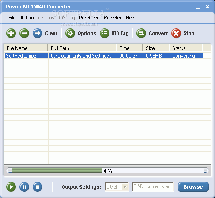Select the SoftPedia.mp3 file name cell
The width and height of the screenshot is (215, 198).
pyautogui.click(x=26, y=56)
